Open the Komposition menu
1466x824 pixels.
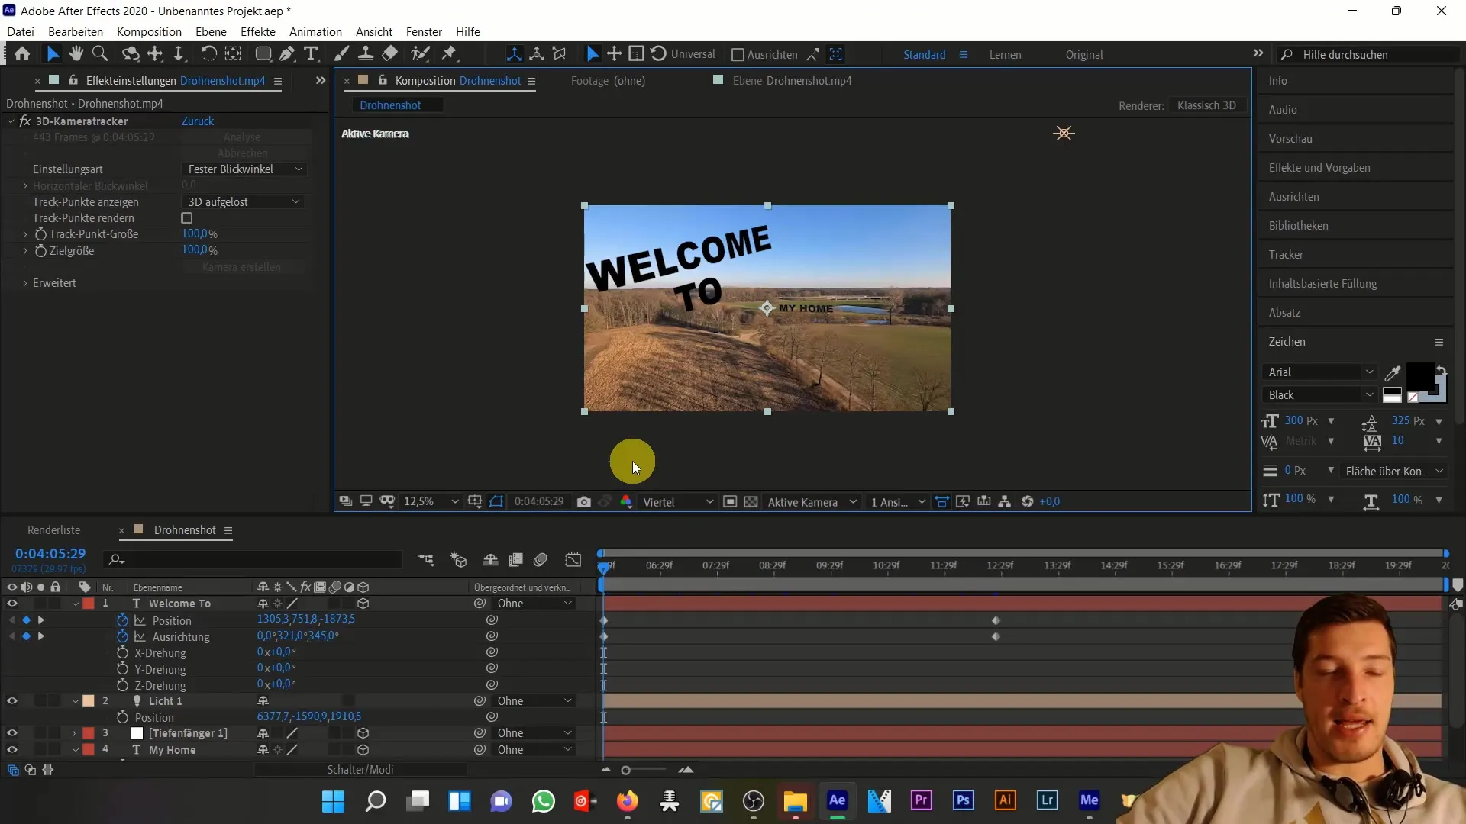pos(150,32)
